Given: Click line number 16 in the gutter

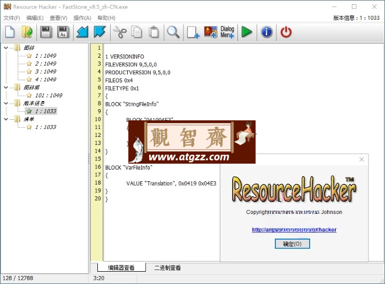Looking at the screenshot, I should pos(98,167).
